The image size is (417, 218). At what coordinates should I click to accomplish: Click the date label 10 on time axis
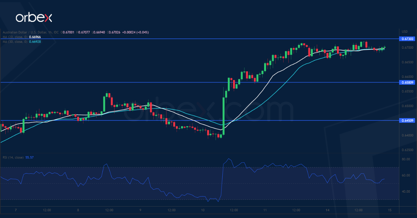click(203, 210)
